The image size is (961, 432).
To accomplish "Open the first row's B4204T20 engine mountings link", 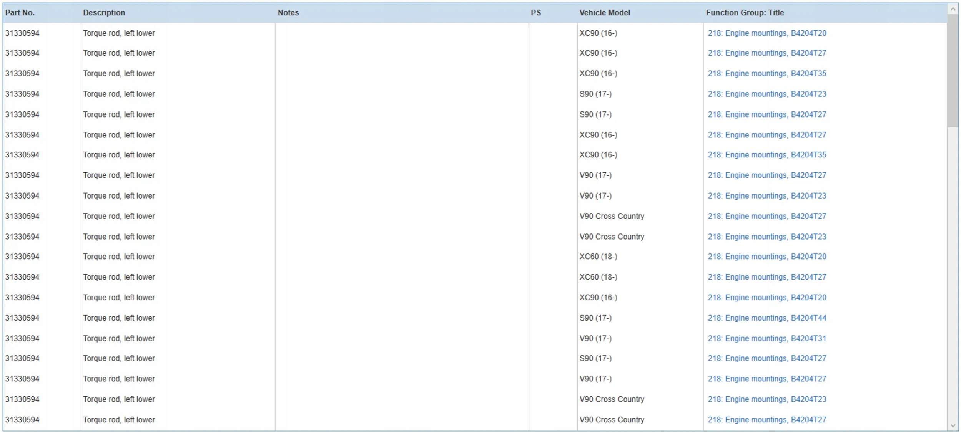I will pyautogui.click(x=767, y=33).
